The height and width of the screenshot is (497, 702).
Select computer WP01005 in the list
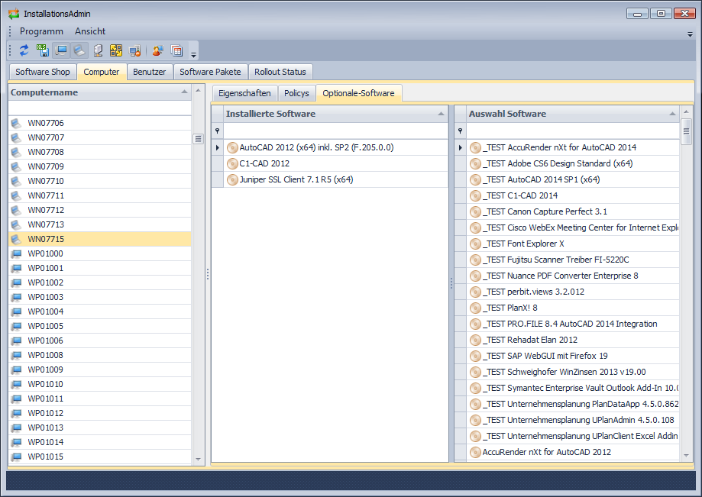tap(45, 326)
